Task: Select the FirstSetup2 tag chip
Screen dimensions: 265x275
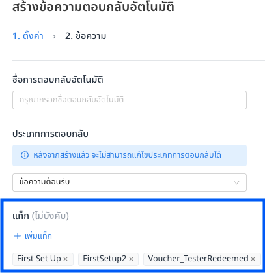Action: (108, 259)
